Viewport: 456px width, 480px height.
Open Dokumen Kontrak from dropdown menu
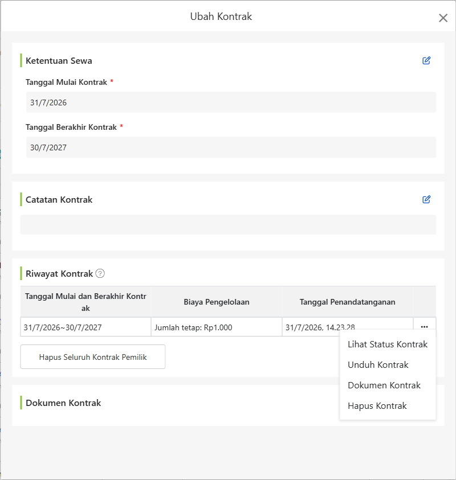pos(388,385)
